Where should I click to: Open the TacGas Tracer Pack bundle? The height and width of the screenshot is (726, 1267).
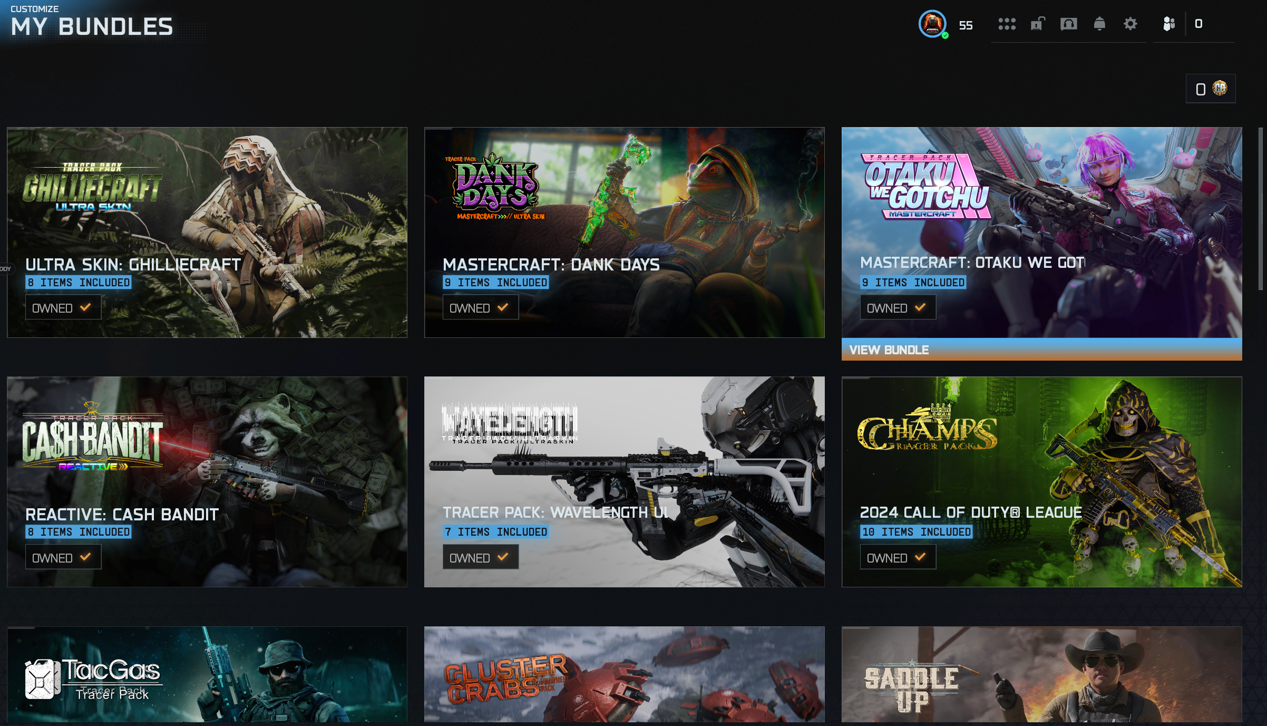(x=207, y=674)
